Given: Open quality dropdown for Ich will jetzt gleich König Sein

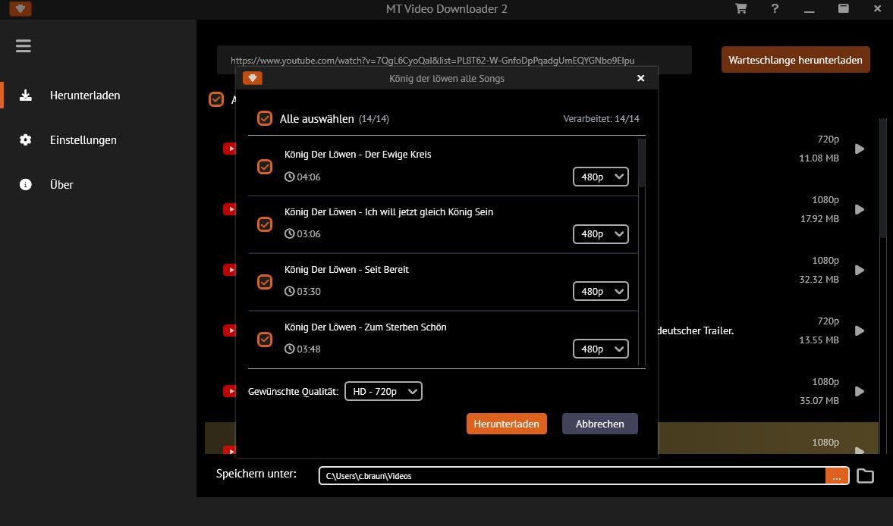Looking at the screenshot, I should click(601, 233).
